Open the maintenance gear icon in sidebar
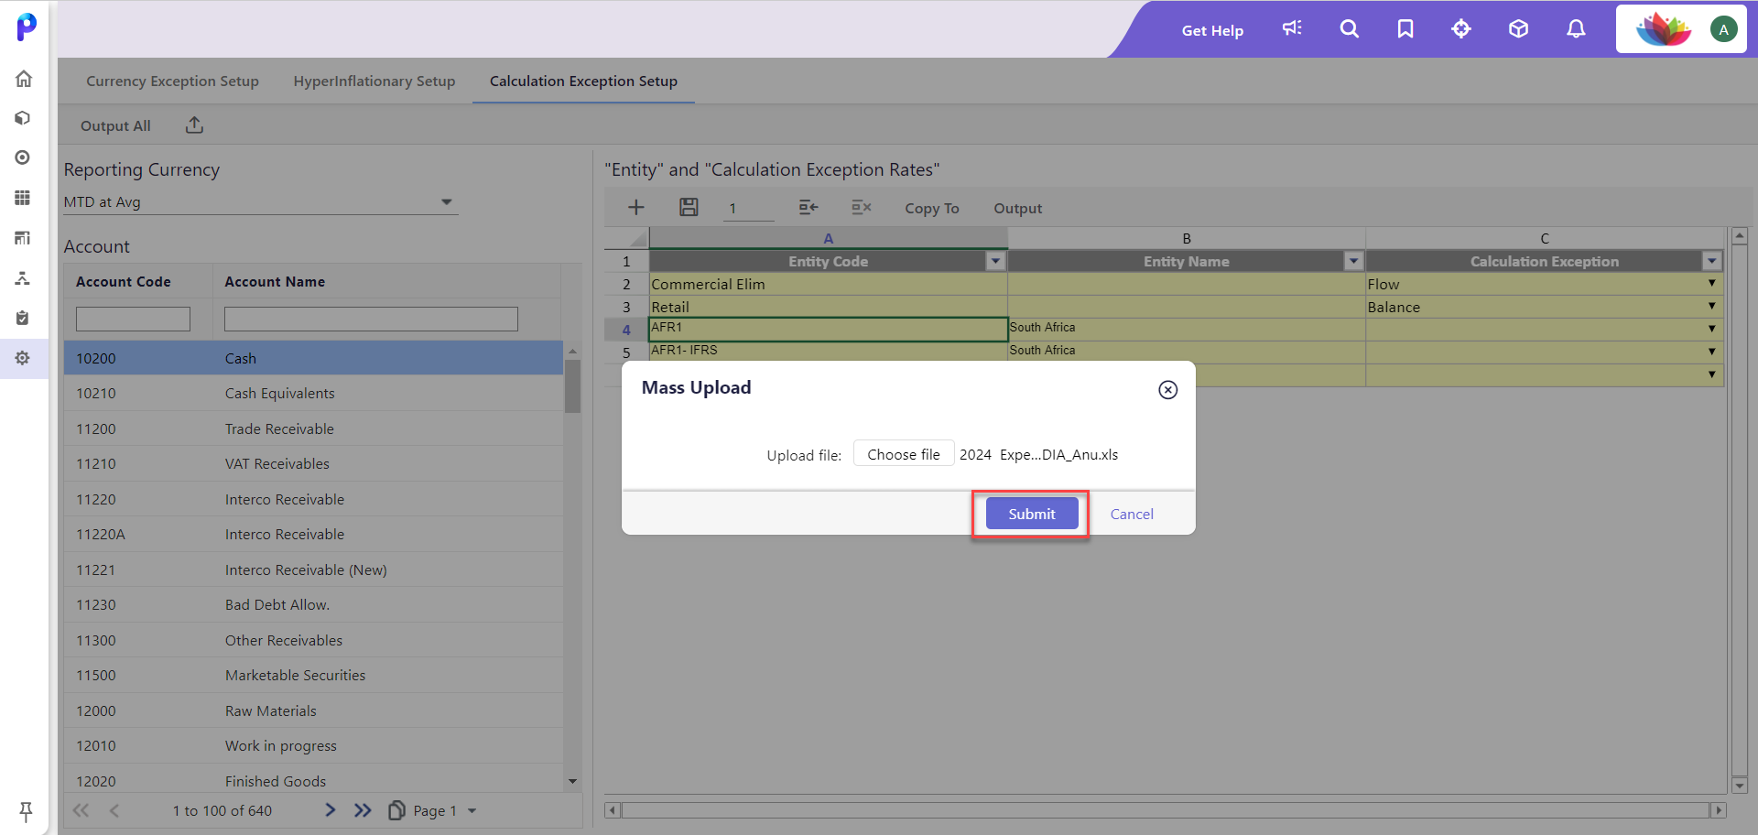Viewport: 1758px width, 835px height. tap(23, 358)
